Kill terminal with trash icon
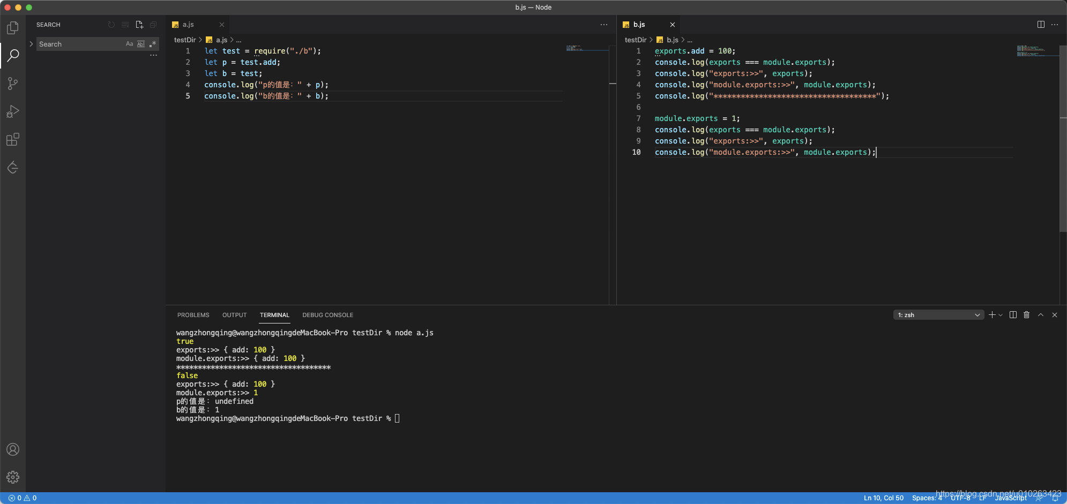 [1027, 315]
